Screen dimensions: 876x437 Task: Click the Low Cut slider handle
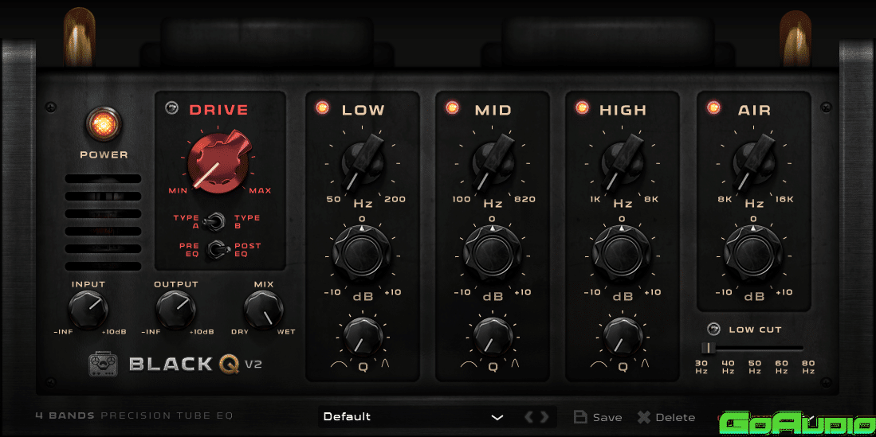click(709, 349)
